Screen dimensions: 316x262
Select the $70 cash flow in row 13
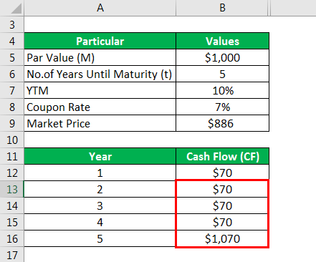tap(222, 189)
